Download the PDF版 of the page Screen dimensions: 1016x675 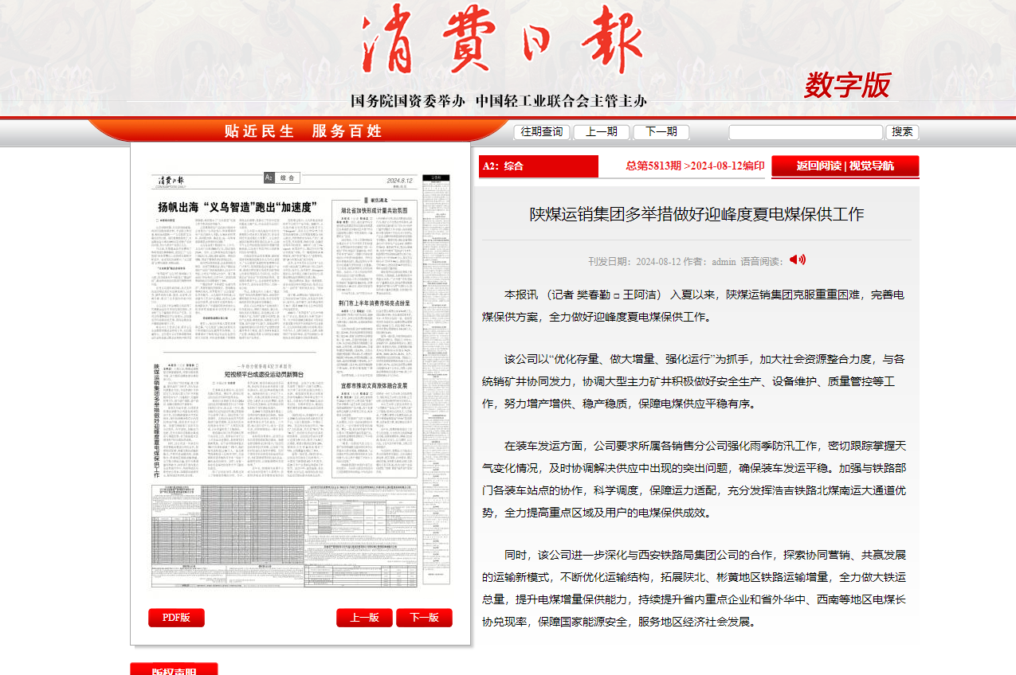point(176,618)
